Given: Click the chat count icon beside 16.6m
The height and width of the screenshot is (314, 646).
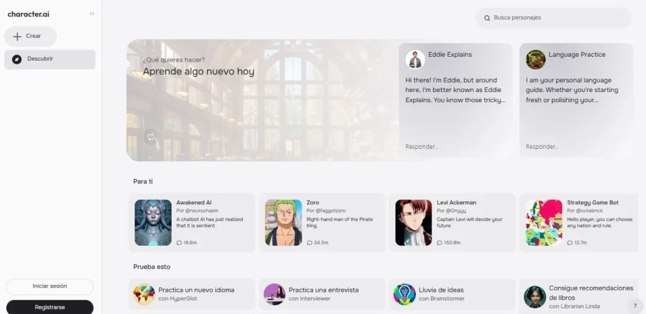Looking at the screenshot, I should click(179, 243).
